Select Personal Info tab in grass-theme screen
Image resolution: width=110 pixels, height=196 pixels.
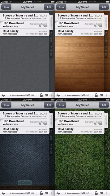[x=106, y=121]
